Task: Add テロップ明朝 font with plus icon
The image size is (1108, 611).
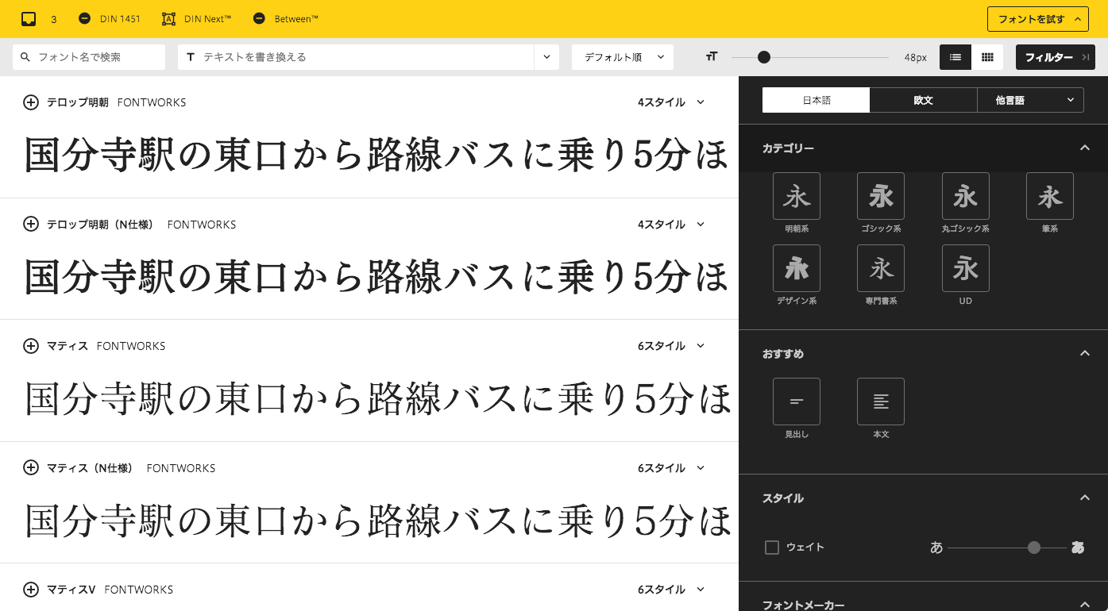Action: 30,102
